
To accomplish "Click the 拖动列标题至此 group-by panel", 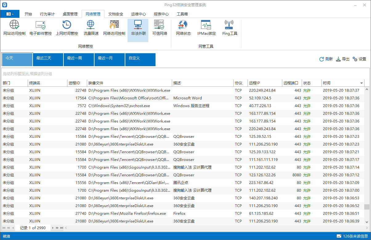I will coord(185,74).
